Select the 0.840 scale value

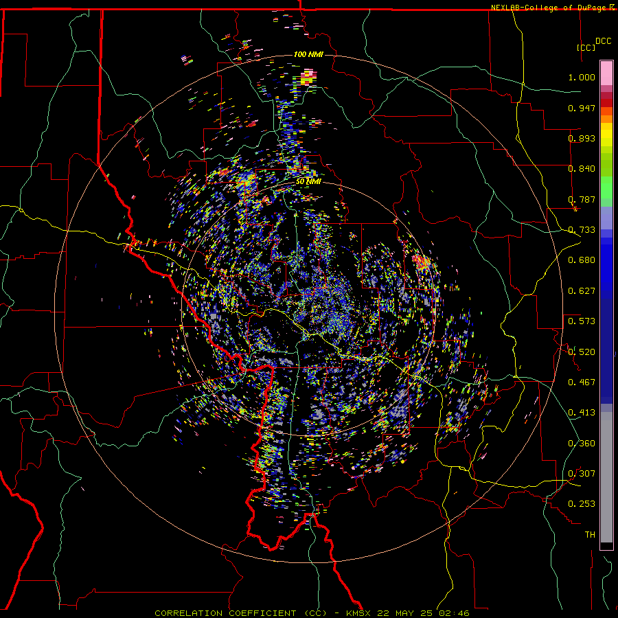pos(582,168)
